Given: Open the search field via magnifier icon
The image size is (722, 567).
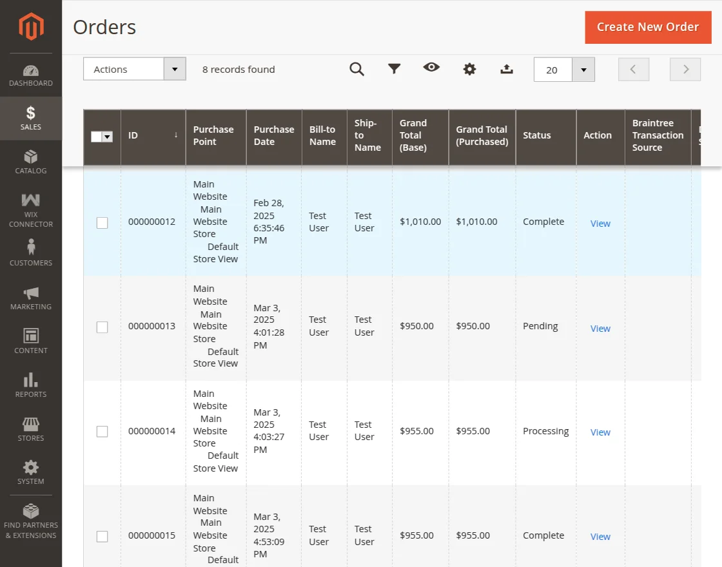Looking at the screenshot, I should coord(356,69).
